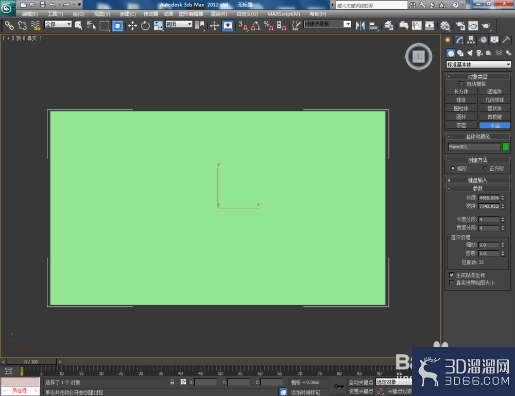The image size is (515, 396).
Task: Click 设置关键点 set key button
Action: (361, 391)
